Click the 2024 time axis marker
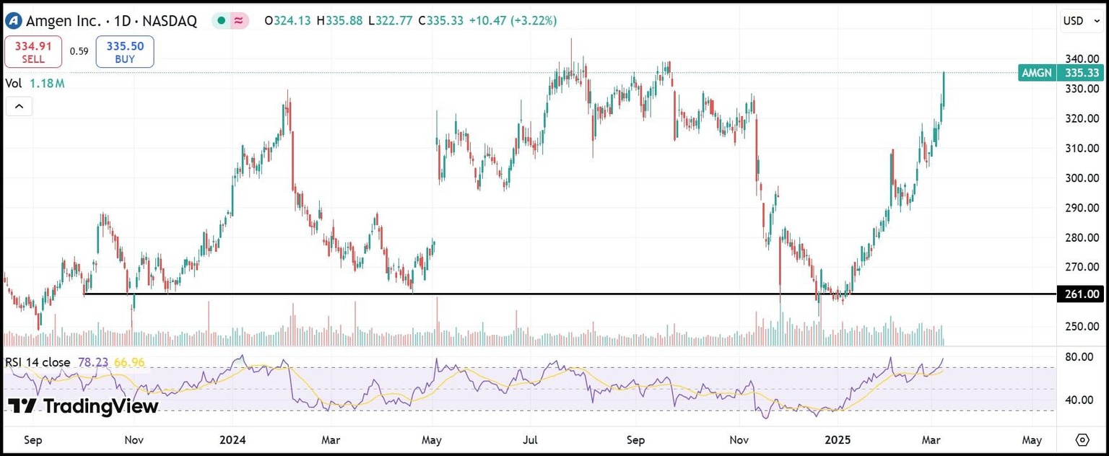Image resolution: width=1109 pixels, height=456 pixels. (233, 439)
